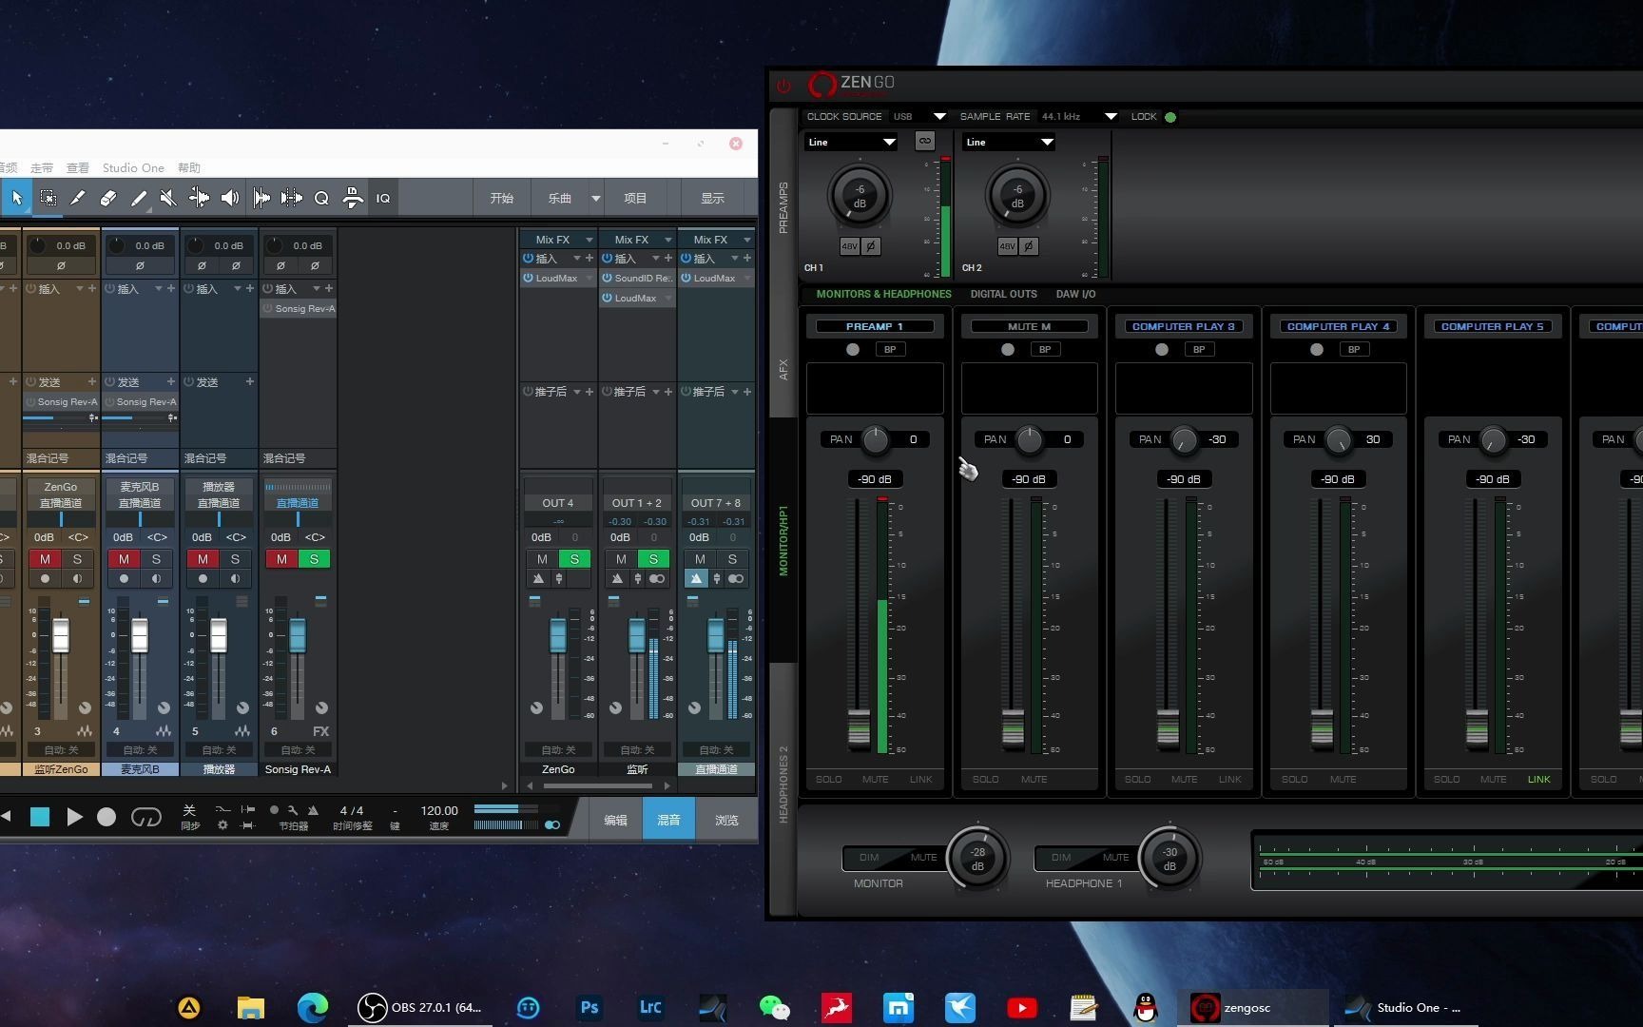Select the Listen (speaker) tool
1643x1027 pixels.
pos(229,198)
